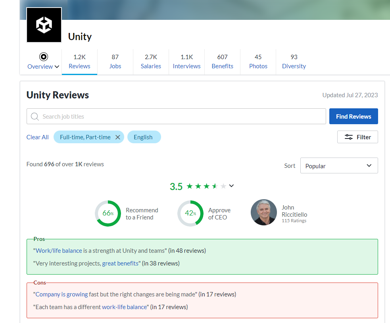This screenshot has height=323, width=390.
Task: Remove the Full-time, Part-time filter chip
Action: (118, 137)
